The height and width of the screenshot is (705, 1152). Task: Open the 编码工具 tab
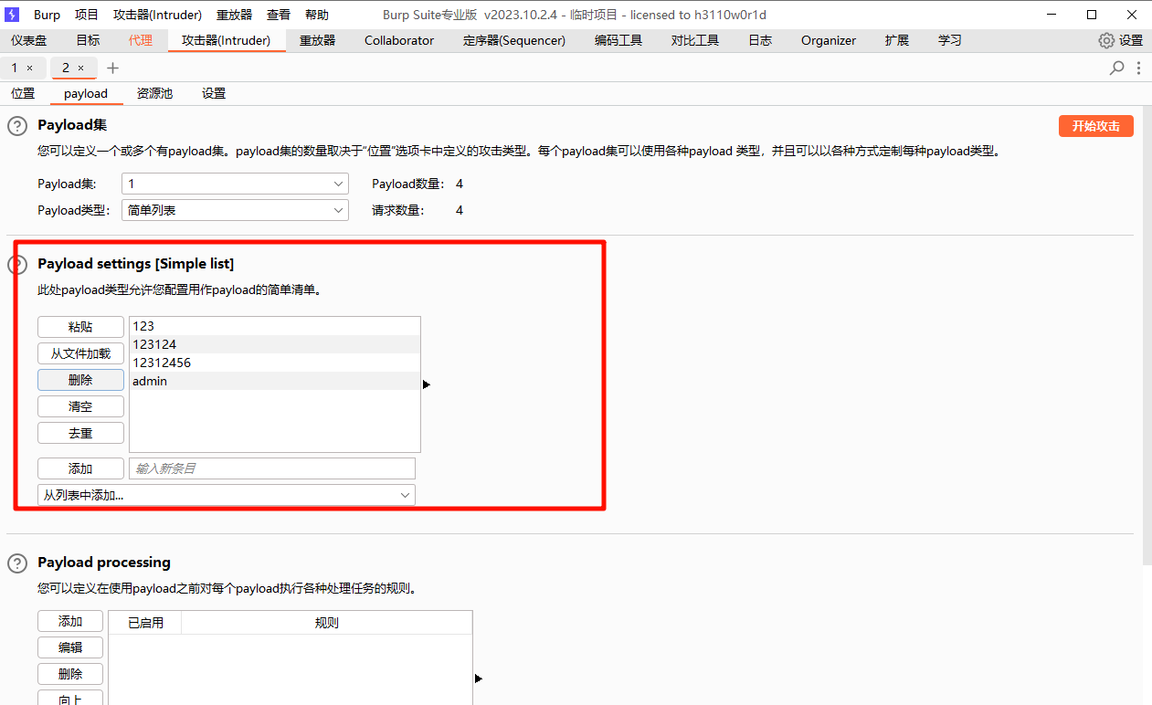tap(618, 40)
